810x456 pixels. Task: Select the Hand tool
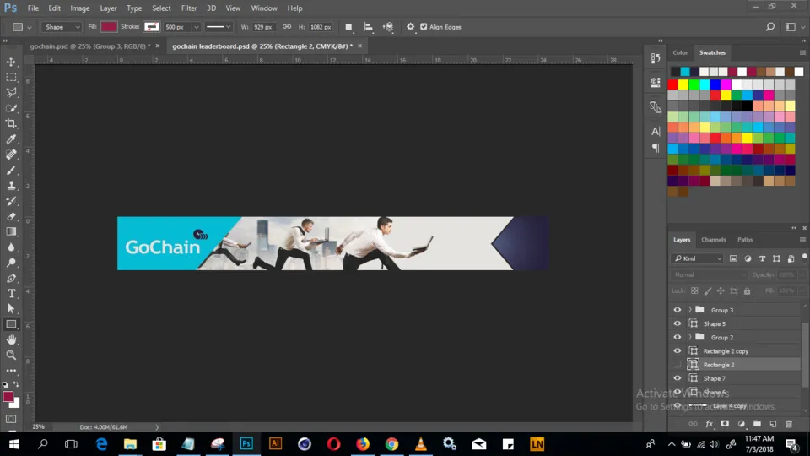[11, 339]
